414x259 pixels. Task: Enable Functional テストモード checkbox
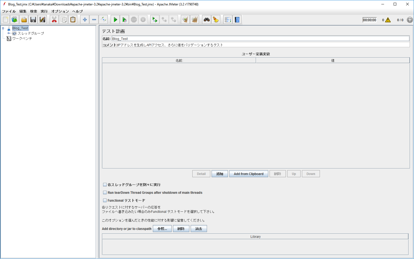click(x=105, y=201)
